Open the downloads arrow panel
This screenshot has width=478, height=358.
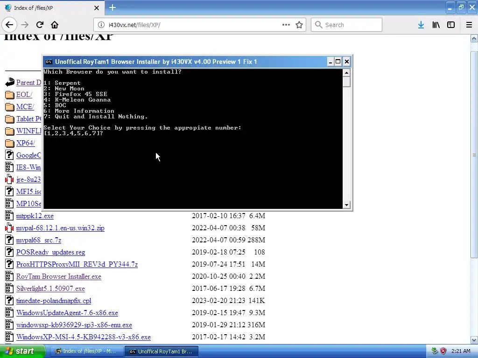click(x=421, y=25)
